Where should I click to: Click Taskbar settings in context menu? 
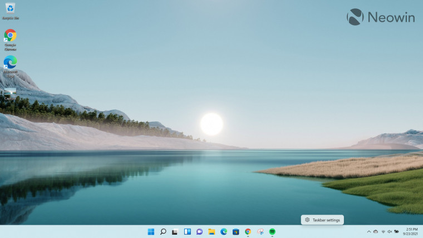coord(322,220)
